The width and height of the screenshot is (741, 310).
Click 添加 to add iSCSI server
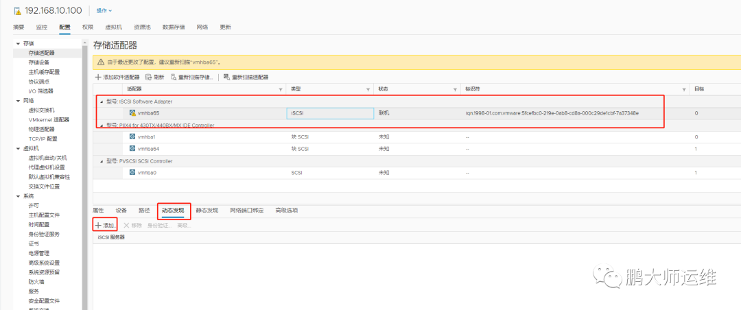pyautogui.click(x=106, y=226)
